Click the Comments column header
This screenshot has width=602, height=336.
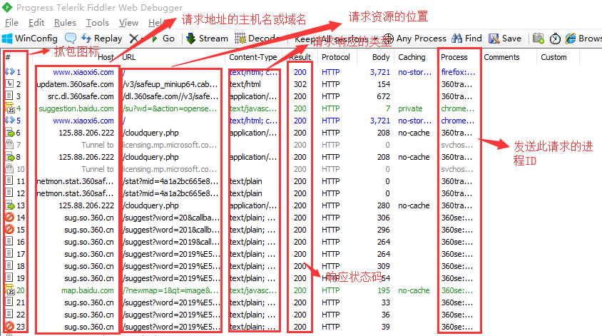[501, 57]
